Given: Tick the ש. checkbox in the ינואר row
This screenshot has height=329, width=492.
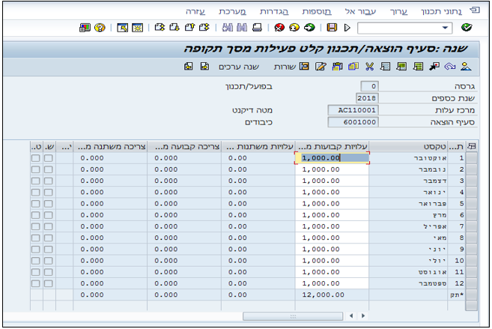Looking at the screenshot, I should pos(49,192).
